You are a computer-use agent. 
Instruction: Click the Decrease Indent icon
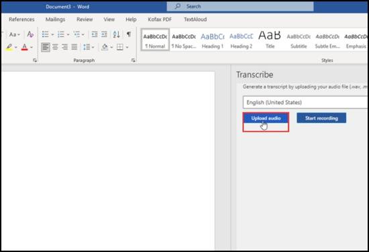95,34
